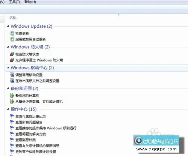This screenshot has height=156, width=188.
Task: Click the flag icon beside 查看有关您计算机的最新消息
Action: coord(12,145)
